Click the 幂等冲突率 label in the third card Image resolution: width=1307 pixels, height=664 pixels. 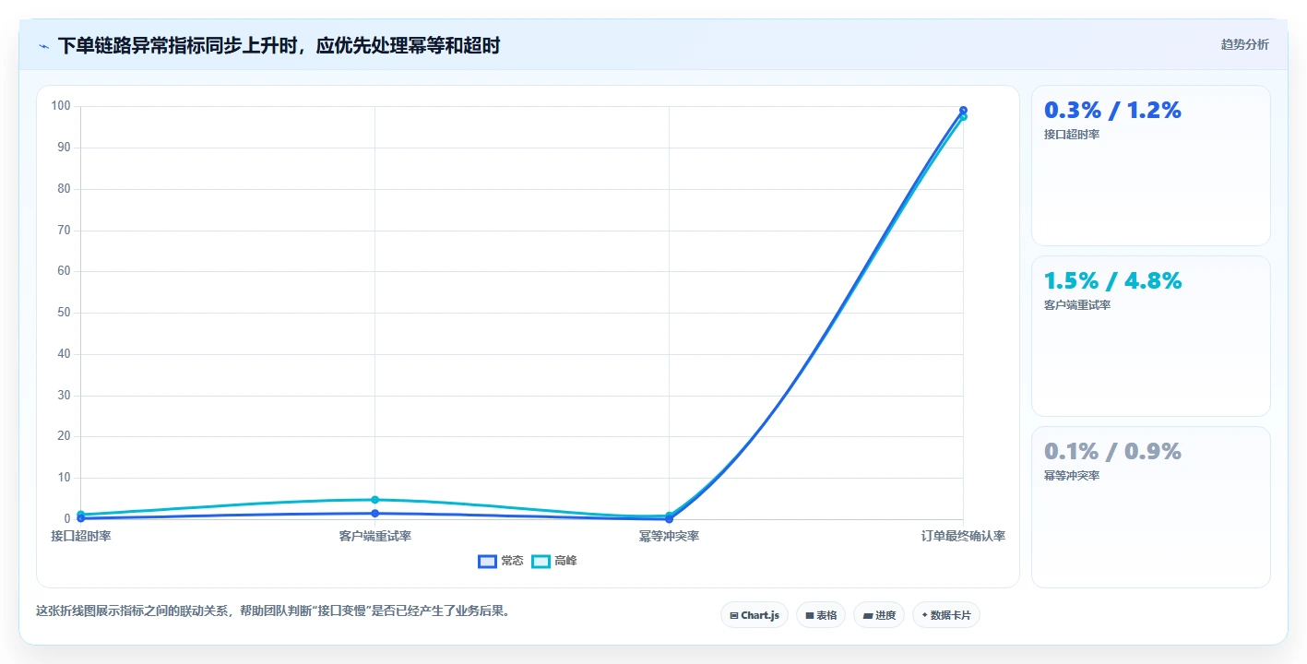tap(1072, 476)
